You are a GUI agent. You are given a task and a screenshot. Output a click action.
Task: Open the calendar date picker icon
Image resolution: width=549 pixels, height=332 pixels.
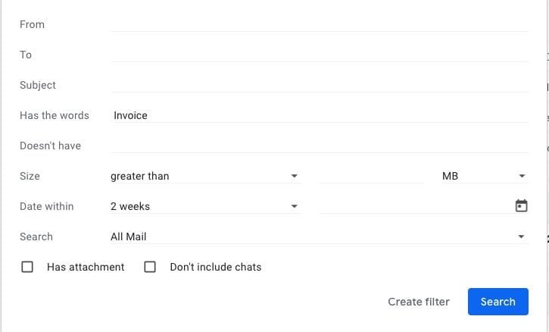[521, 205]
